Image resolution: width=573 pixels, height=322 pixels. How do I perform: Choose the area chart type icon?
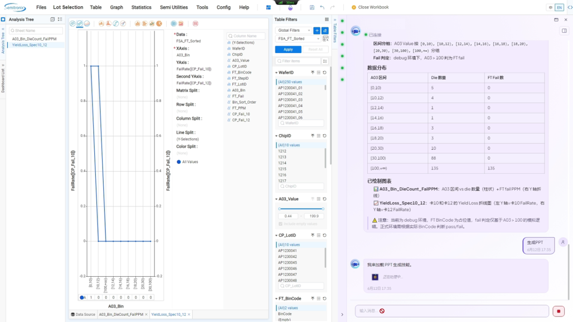(87, 24)
